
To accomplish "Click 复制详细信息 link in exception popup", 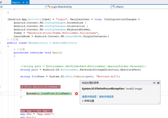I will point(106,96).
